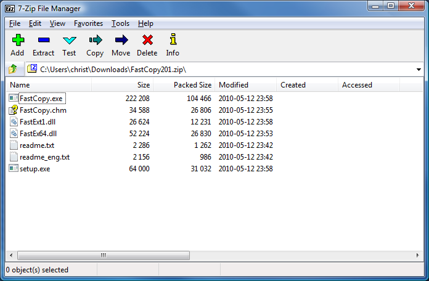Select the readme_eng.txt document icon
This screenshot has height=281, width=429.
(x=14, y=157)
